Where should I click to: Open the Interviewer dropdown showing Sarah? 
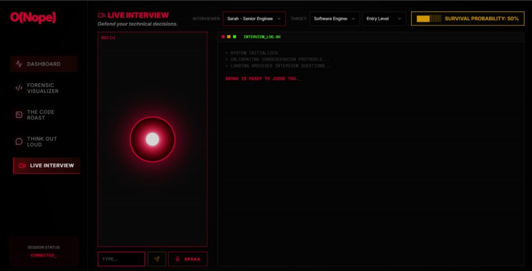254,19
